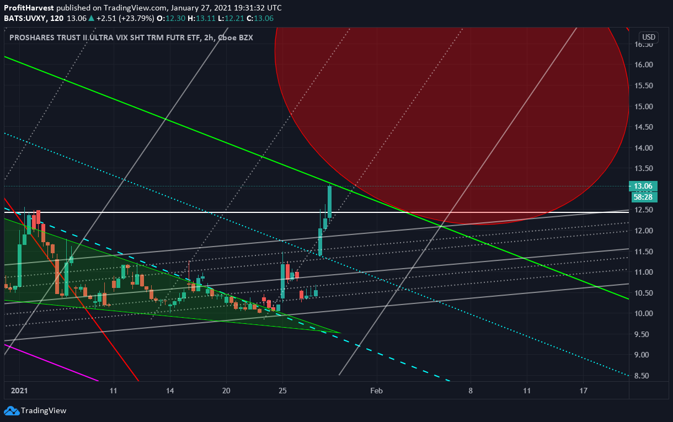673x422 pixels.
Task: Click the 8 date axis label
Action: (471, 391)
